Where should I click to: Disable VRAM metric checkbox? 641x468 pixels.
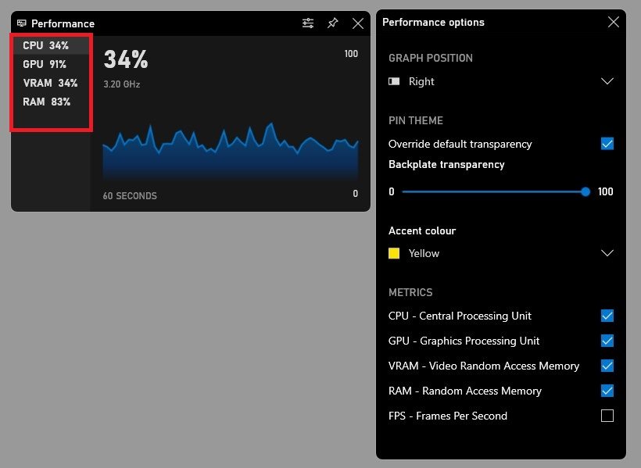[x=607, y=366]
